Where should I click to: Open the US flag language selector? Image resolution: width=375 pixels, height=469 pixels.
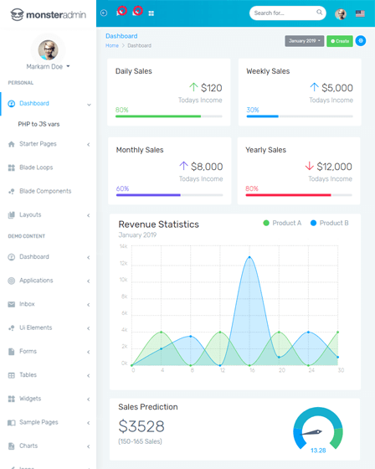pos(360,13)
